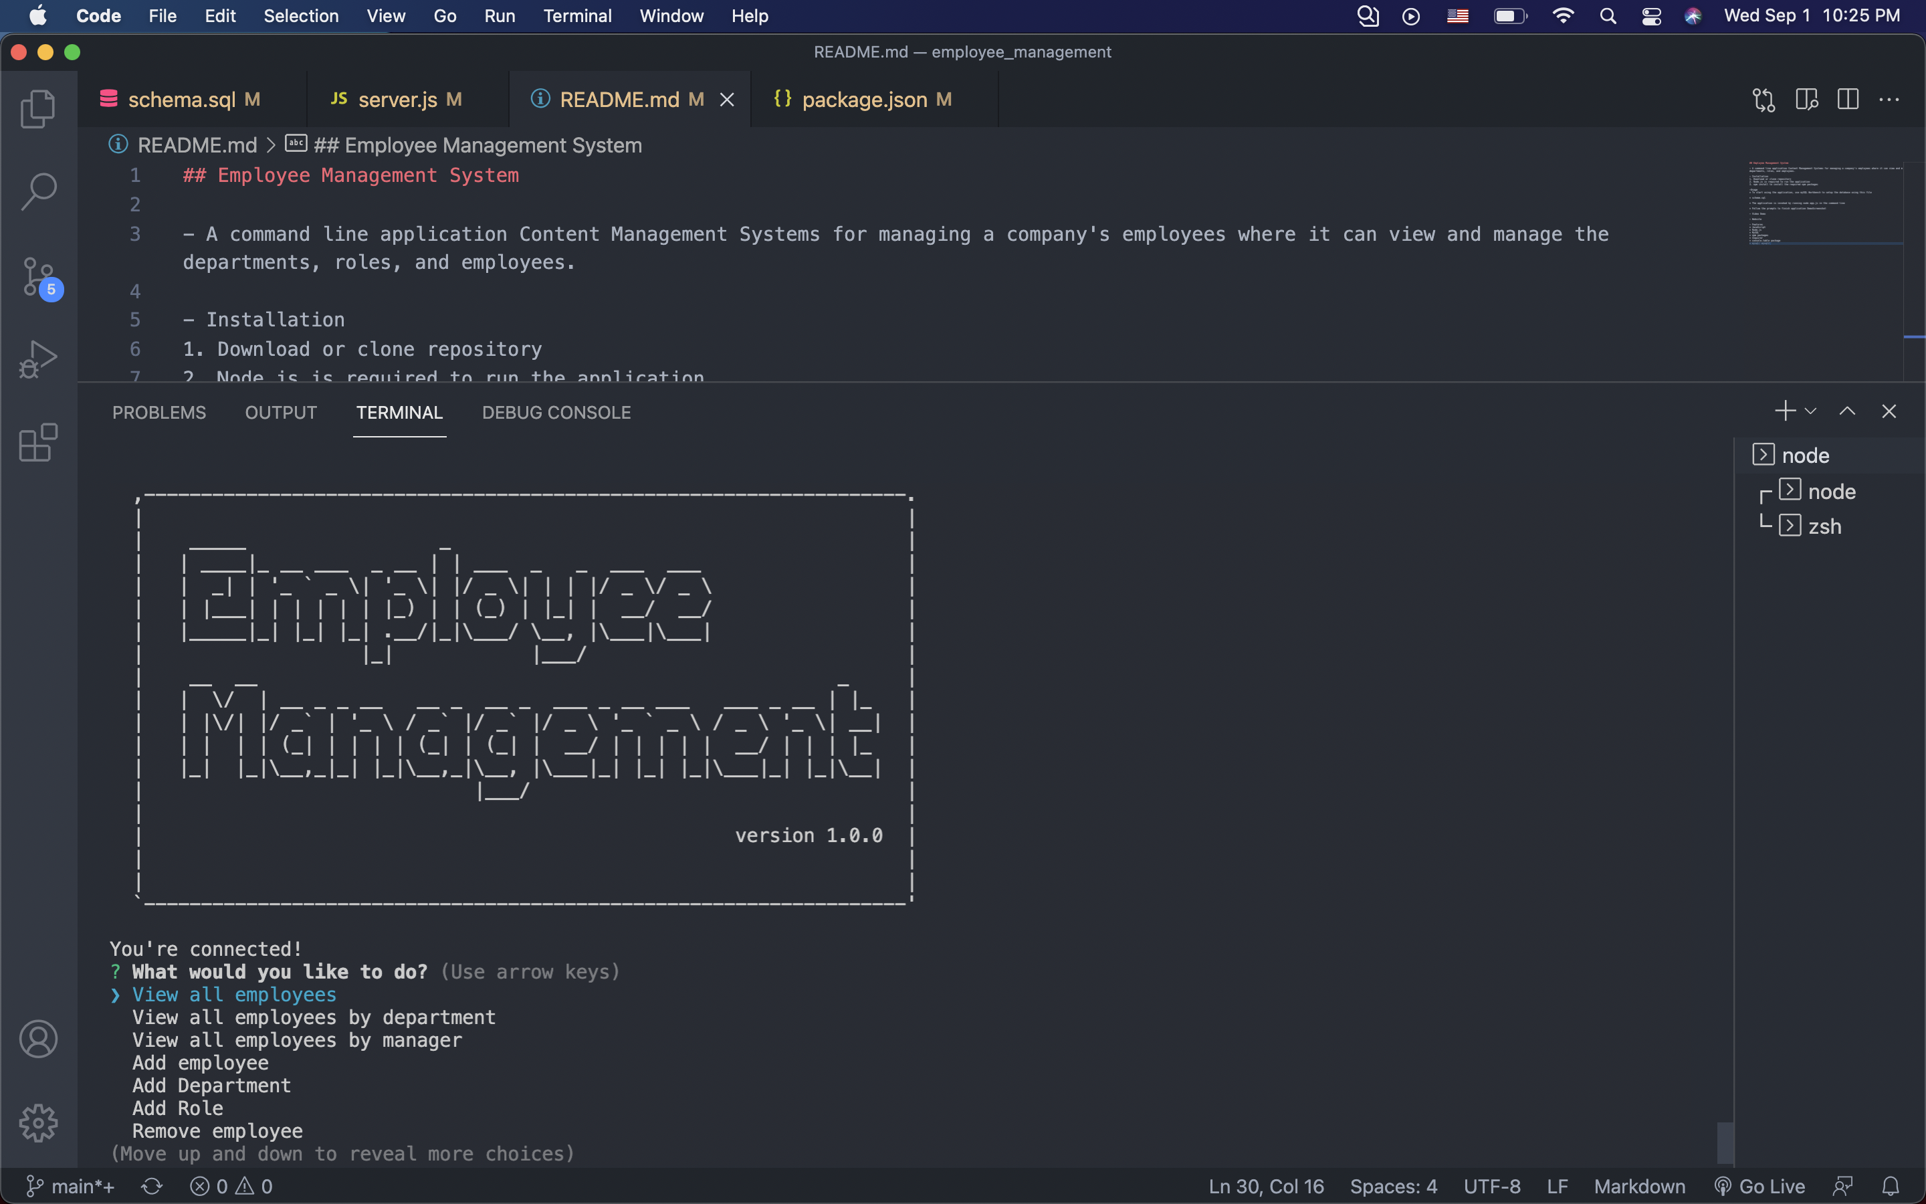This screenshot has height=1204, width=1926.
Task: Open the DEBUG CONSOLE panel tab
Action: [x=556, y=413]
